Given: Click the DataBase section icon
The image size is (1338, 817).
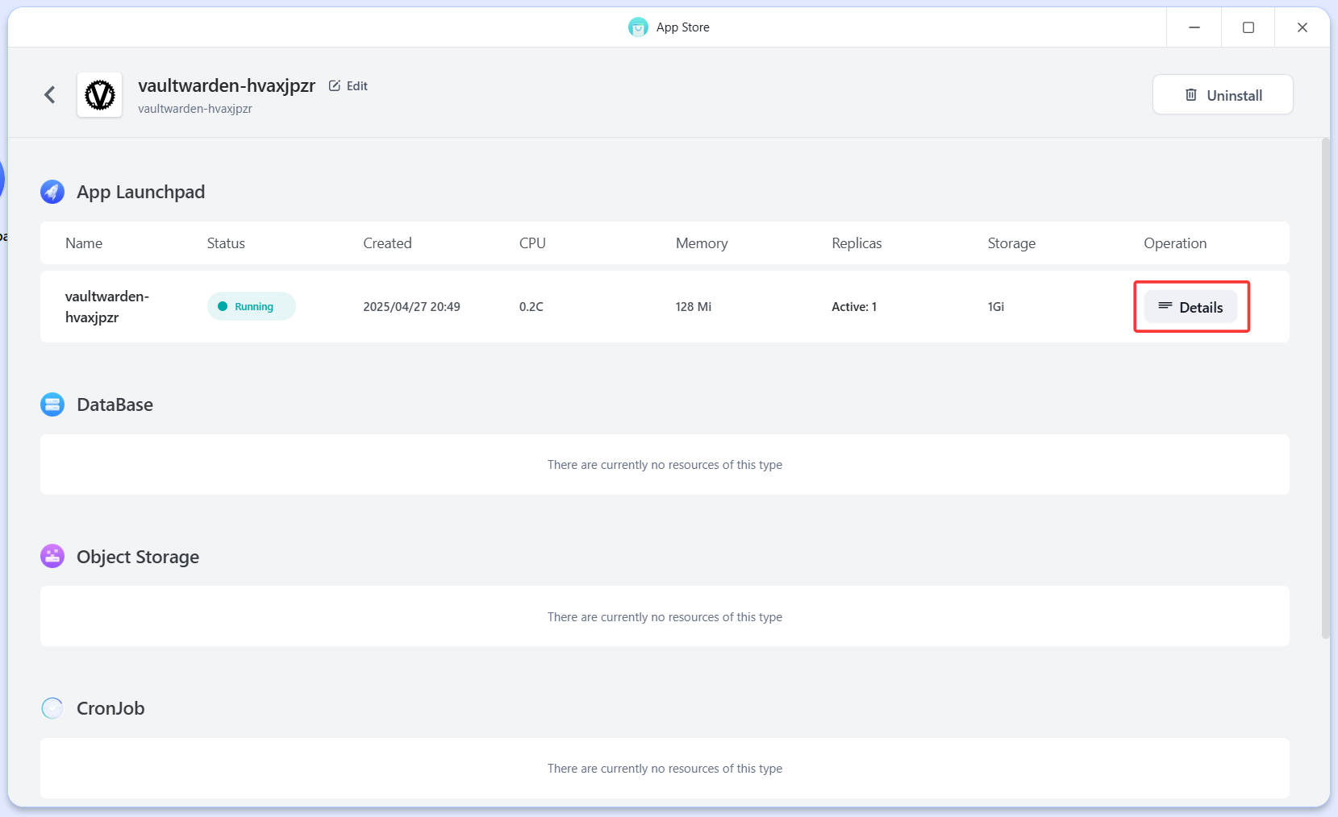Looking at the screenshot, I should (52, 404).
